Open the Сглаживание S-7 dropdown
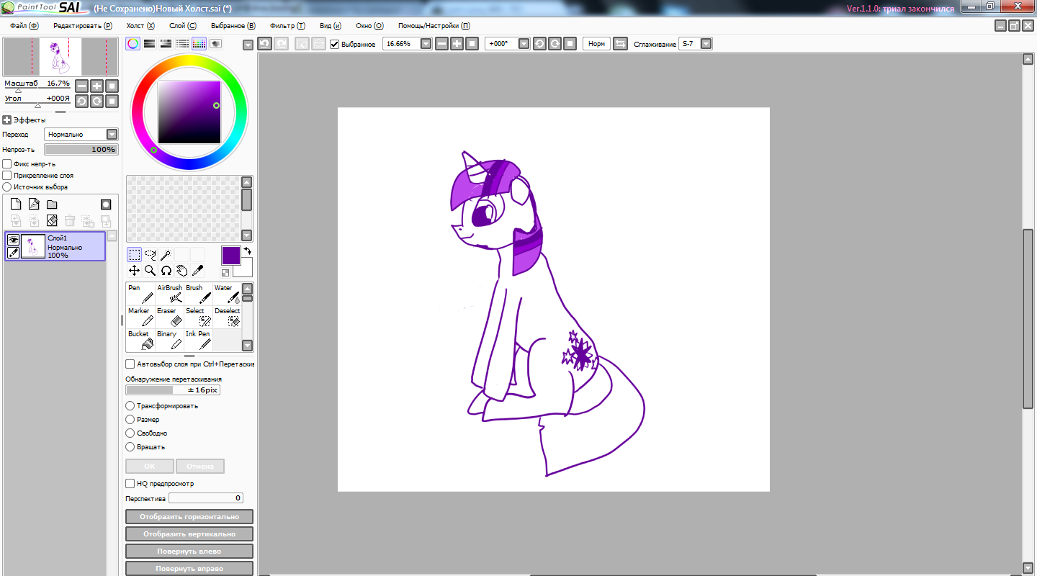Image resolution: width=1037 pixels, height=576 pixels. pos(706,44)
